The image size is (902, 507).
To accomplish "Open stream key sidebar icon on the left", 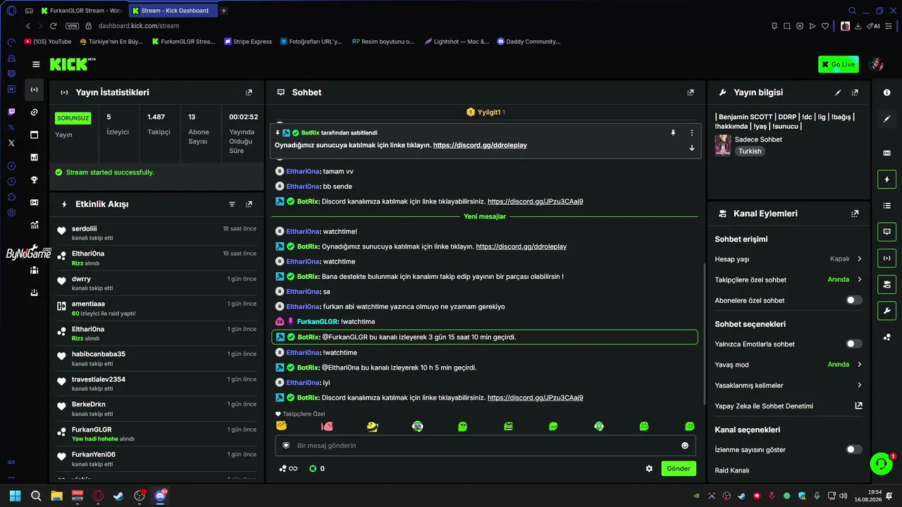I will [x=34, y=112].
